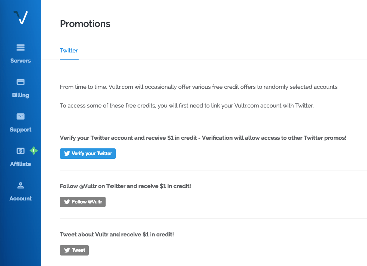Click the Tweet button
The height and width of the screenshot is (266, 367).
[74, 250]
